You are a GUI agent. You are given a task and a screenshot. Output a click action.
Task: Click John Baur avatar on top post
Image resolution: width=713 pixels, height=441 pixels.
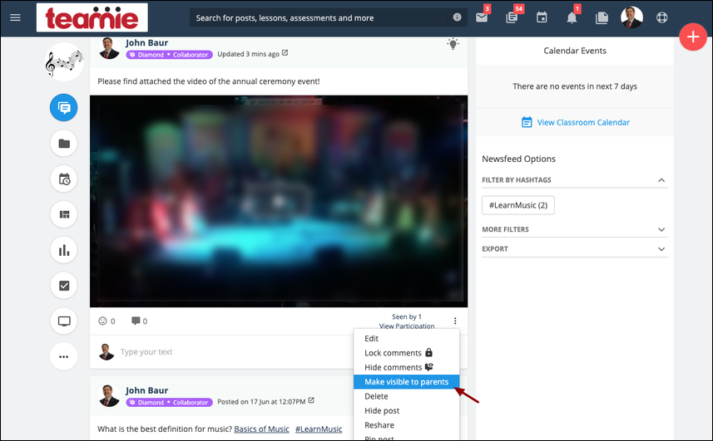[x=109, y=47]
